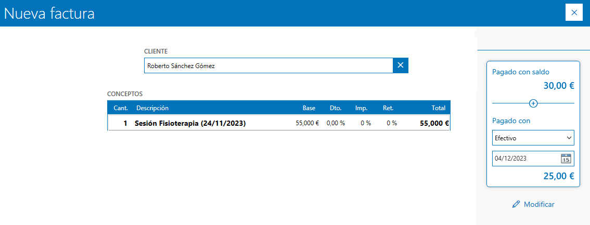Click the pencil icon beside Modificar
The height and width of the screenshot is (225, 590).
(516, 204)
